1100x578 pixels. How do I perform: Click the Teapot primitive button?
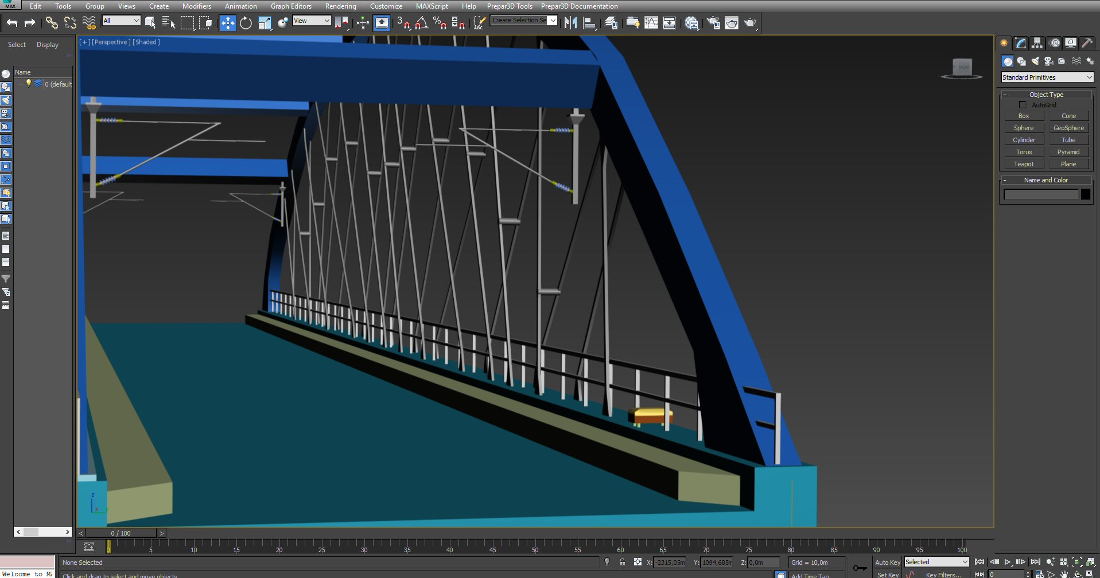1024,164
